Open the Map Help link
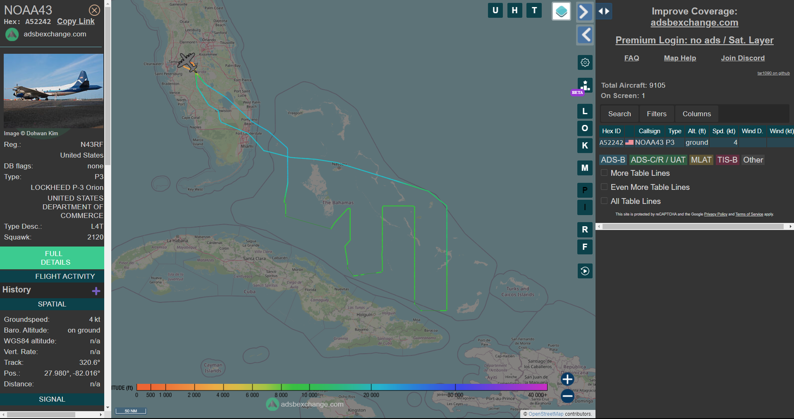Image resolution: width=794 pixels, height=419 pixels. (680, 58)
